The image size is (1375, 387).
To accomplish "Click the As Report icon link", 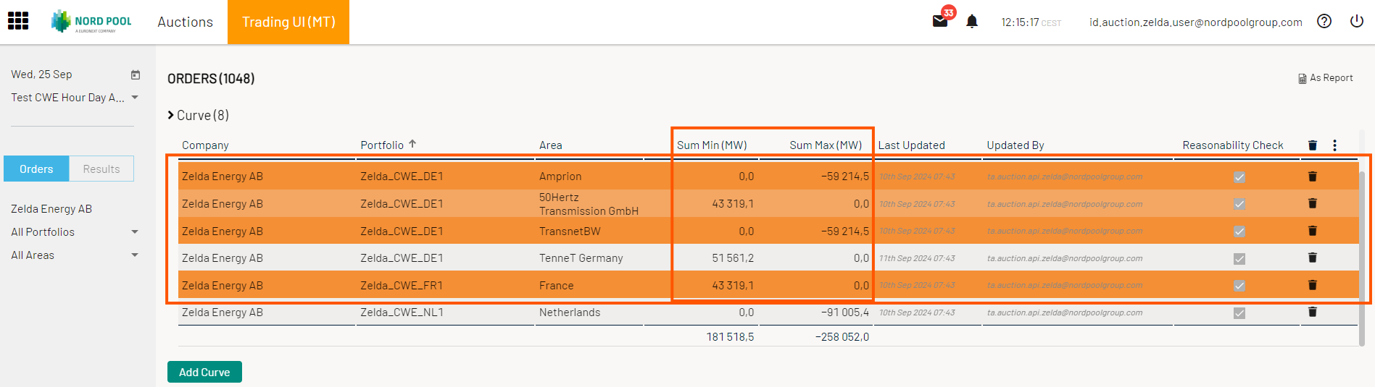I will (1325, 78).
